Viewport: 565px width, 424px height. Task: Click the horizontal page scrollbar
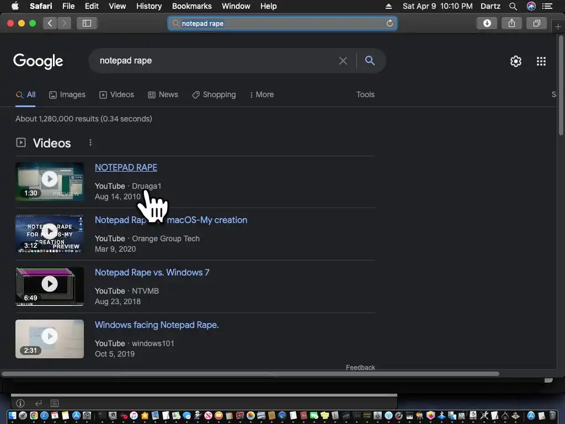[250, 374]
